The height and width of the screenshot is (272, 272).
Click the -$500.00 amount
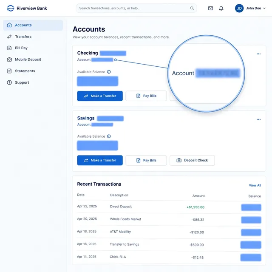pos(196,245)
